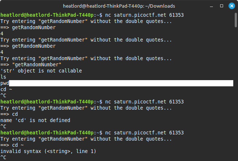The width and height of the screenshot is (238, 161).
Task: Click the pwd text in the terminal
Action: pyautogui.click(x=5, y=83)
